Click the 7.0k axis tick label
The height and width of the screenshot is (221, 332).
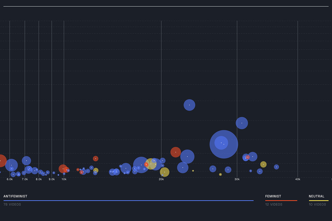[25, 179]
